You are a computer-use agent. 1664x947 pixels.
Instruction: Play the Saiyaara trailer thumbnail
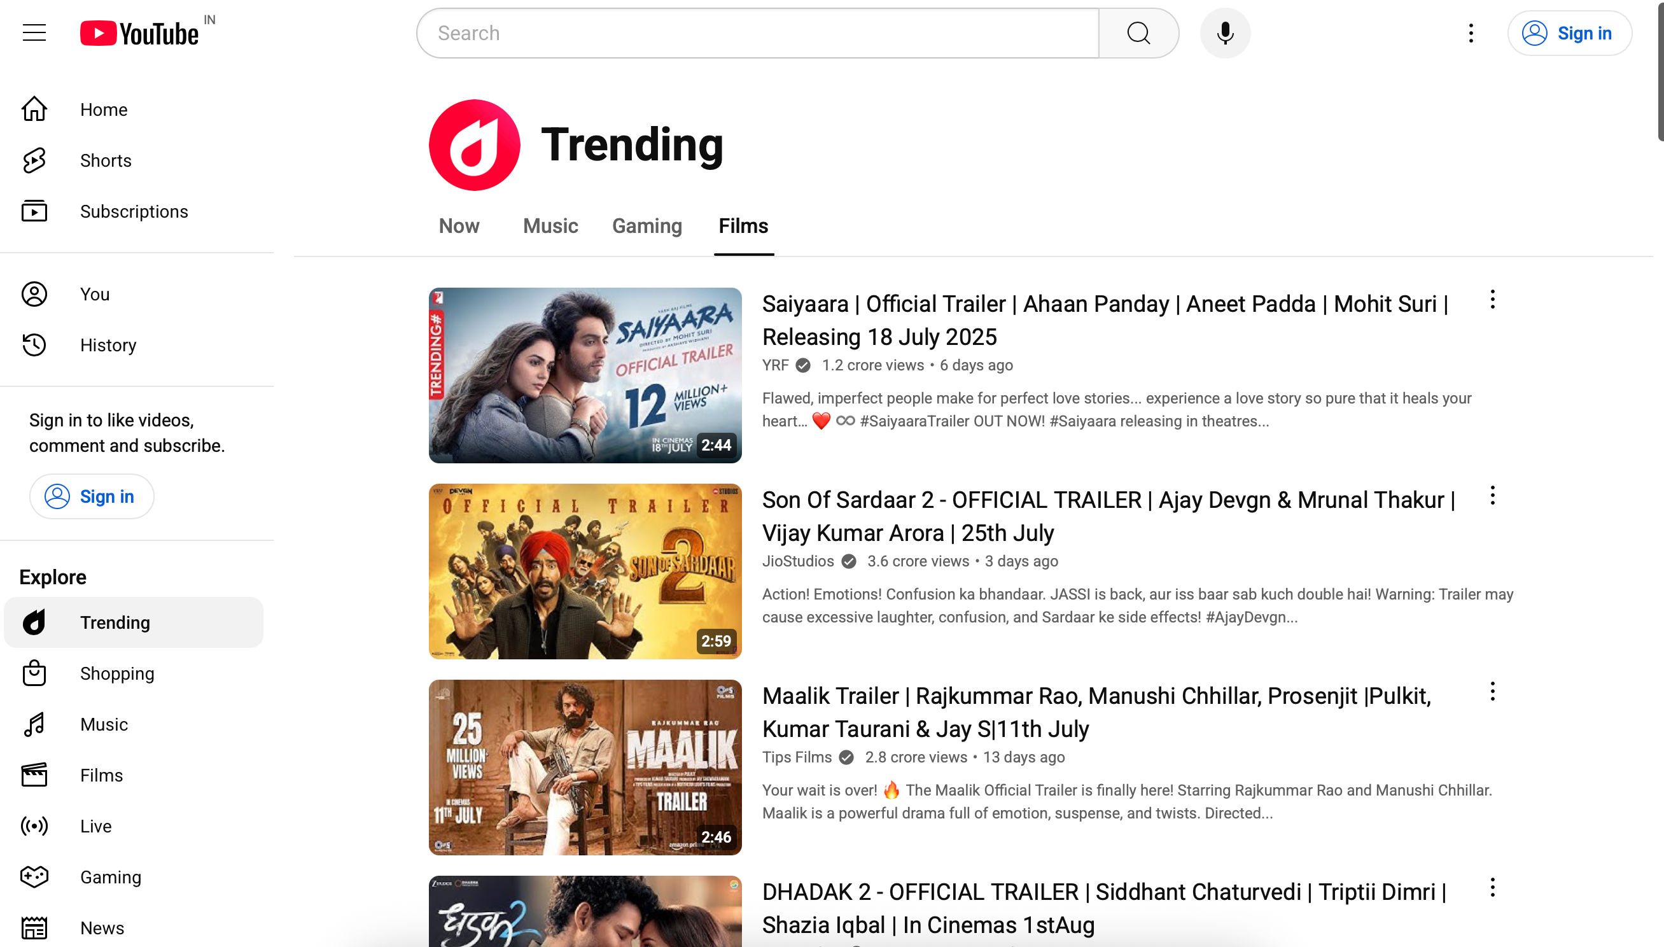pyautogui.click(x=585, y=375)
